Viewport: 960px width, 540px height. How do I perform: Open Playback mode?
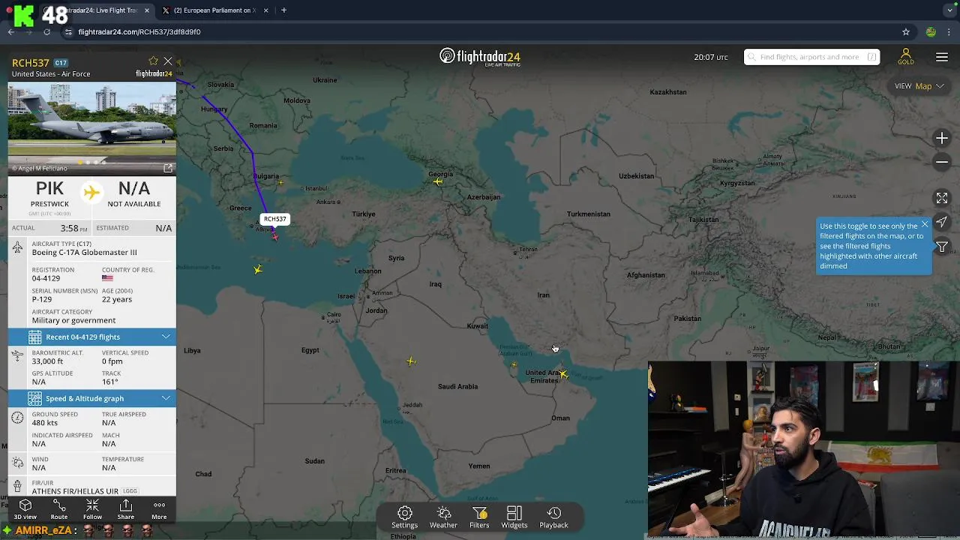point(553,517)
